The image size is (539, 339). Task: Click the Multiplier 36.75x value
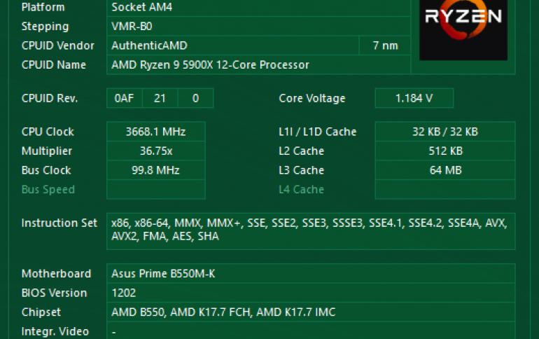tap(156, 151)
